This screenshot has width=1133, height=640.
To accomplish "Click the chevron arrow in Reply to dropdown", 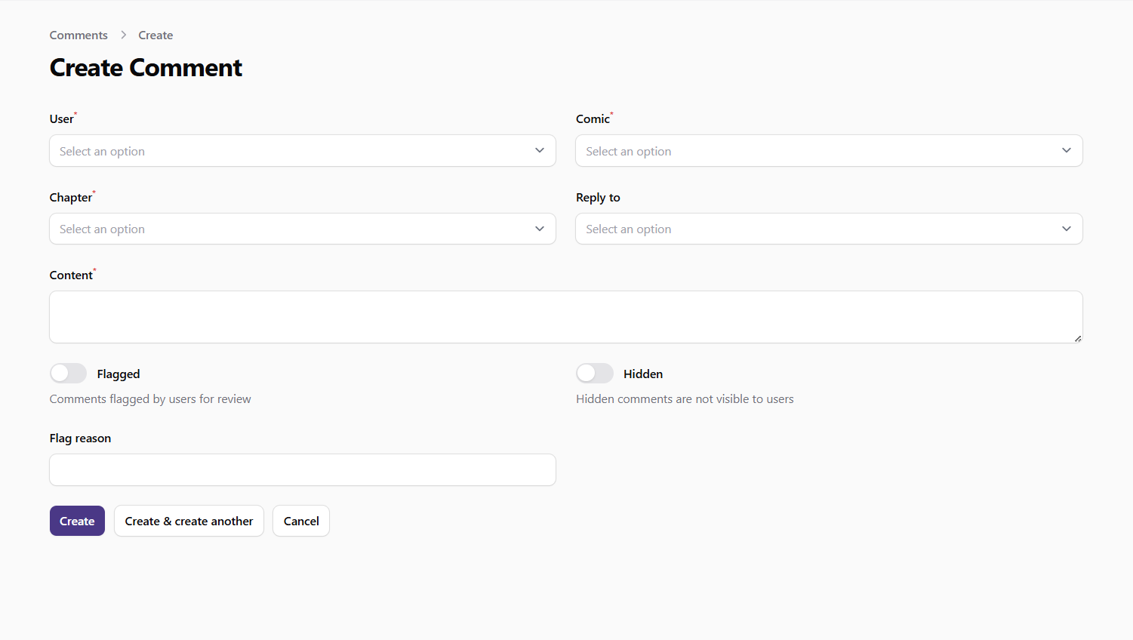I will click(x=1066, y=229).
